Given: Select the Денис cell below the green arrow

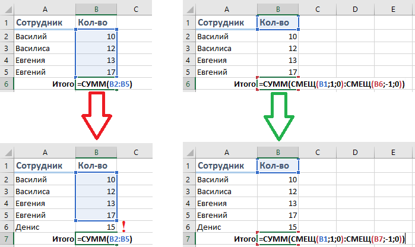Looking at the screenshot, I should click(226, 227).
